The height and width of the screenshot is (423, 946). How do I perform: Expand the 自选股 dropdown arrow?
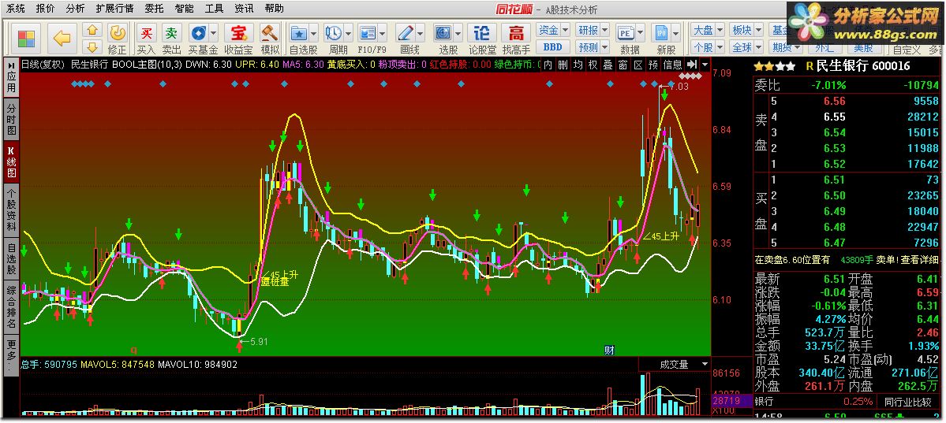(x=313, y=32)
